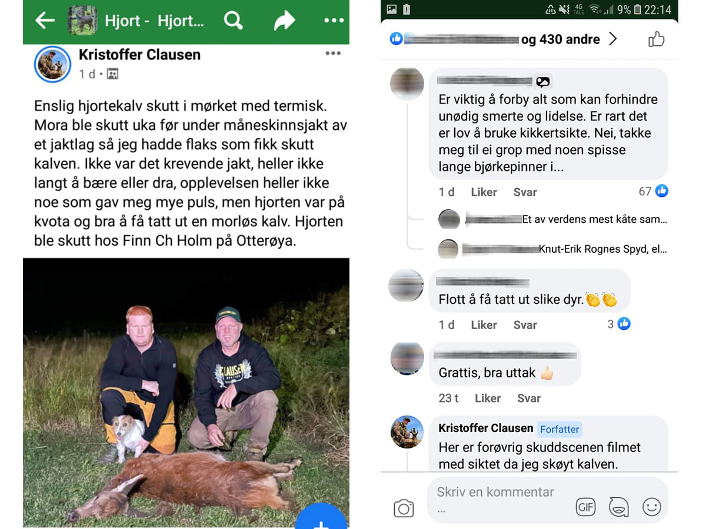Open the search magnifier in group header

234,21
